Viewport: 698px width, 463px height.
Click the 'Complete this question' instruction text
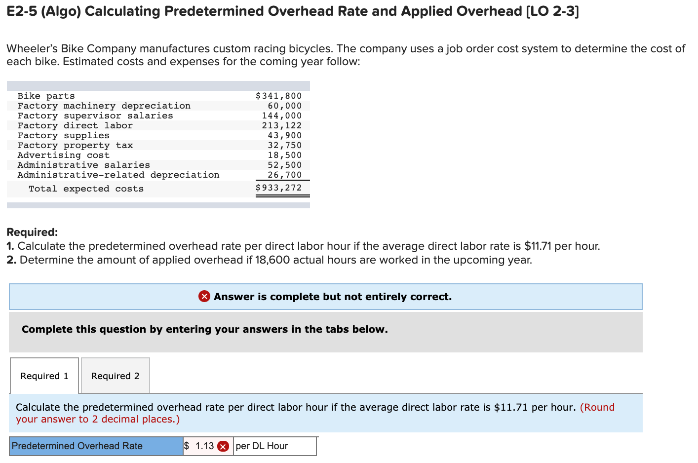point(205,329)
